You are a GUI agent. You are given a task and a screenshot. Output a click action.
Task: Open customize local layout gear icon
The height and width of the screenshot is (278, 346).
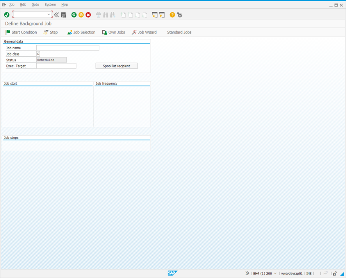(179, 14)
